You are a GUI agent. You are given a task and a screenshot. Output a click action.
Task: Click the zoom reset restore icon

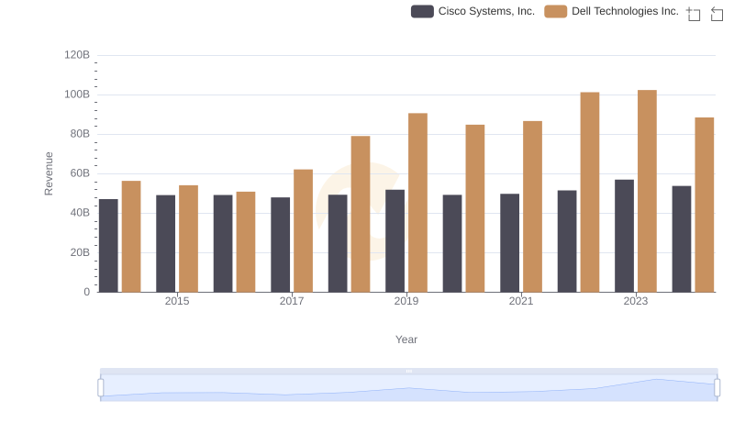(x=717, y=14)
